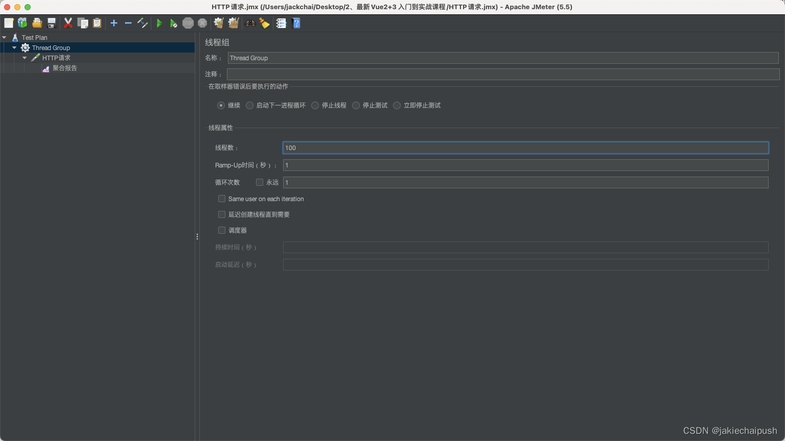Click the Ramp-Up时间 input field

pos(525,165)
